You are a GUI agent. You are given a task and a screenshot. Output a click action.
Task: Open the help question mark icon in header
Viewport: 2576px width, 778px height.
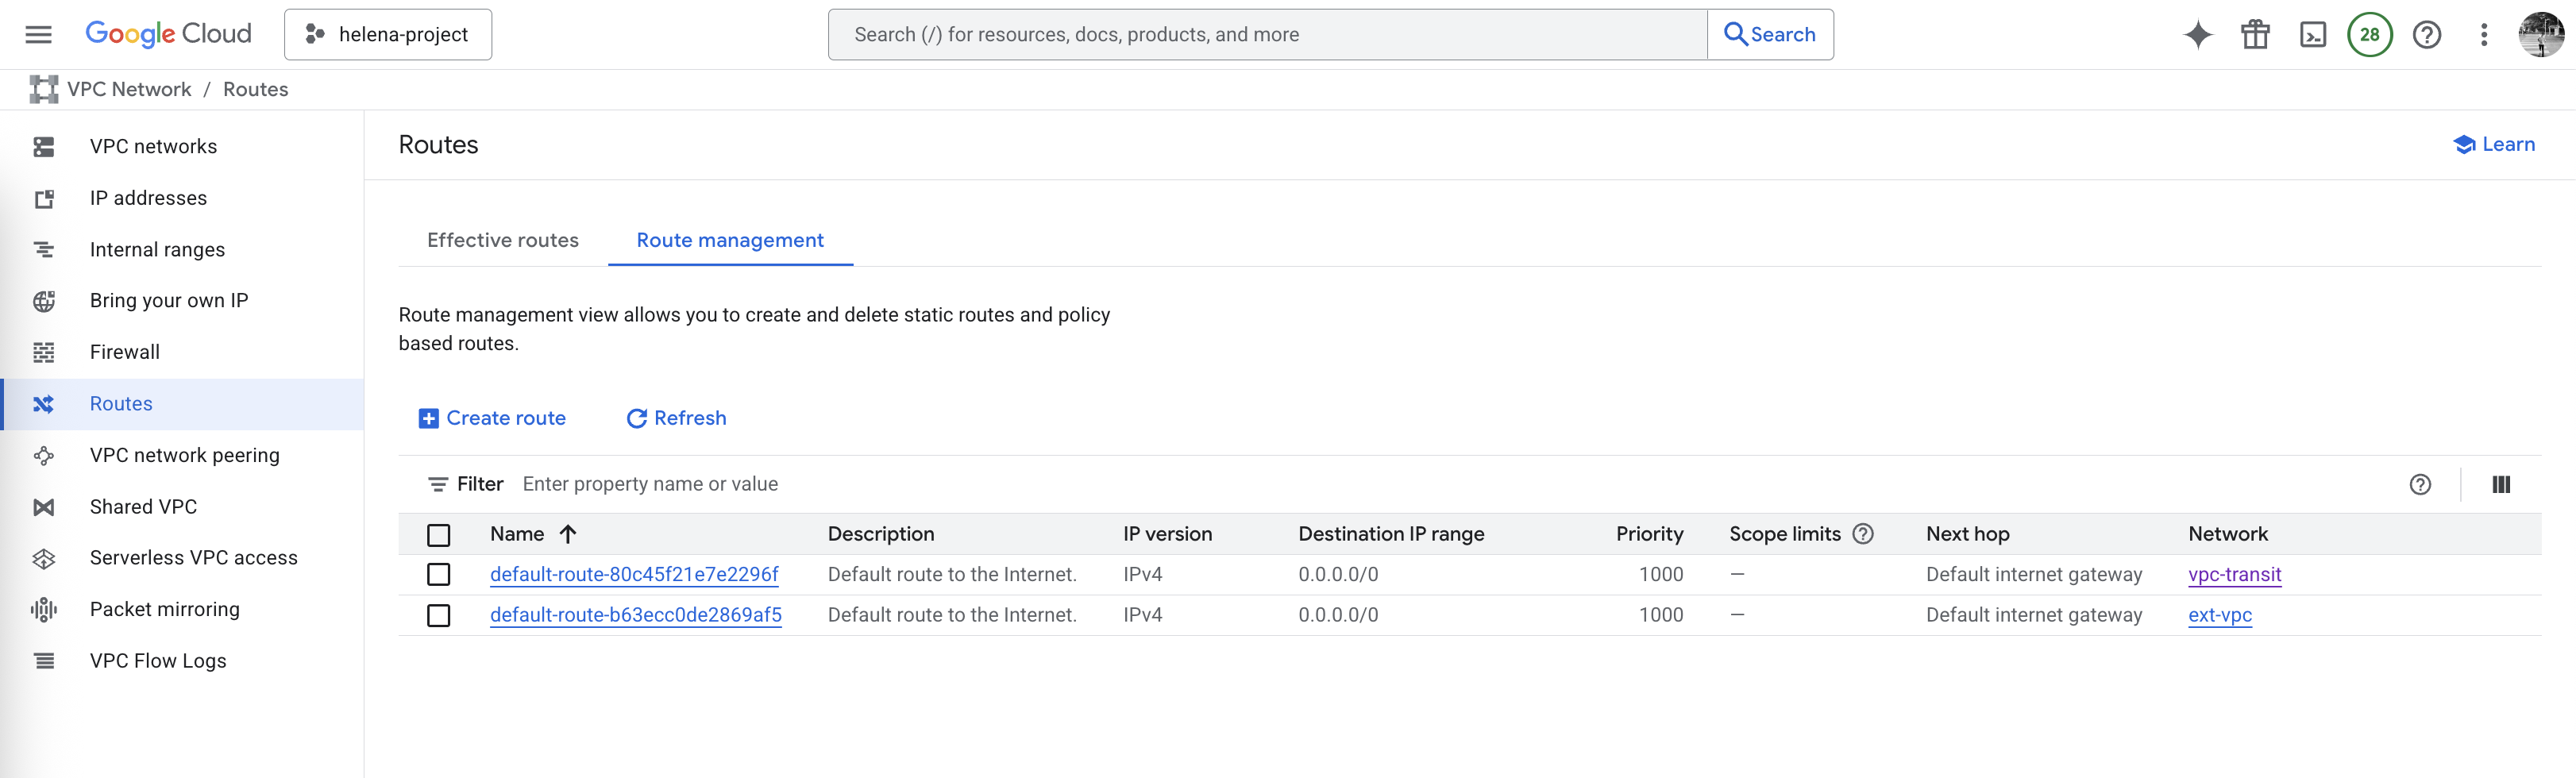2426,35
